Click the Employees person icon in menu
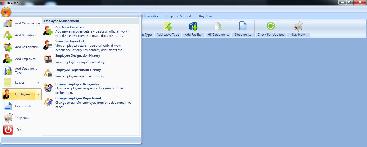The width and height of the screenshot is (367, 147). pyautogui.click(x=7, y=94)
